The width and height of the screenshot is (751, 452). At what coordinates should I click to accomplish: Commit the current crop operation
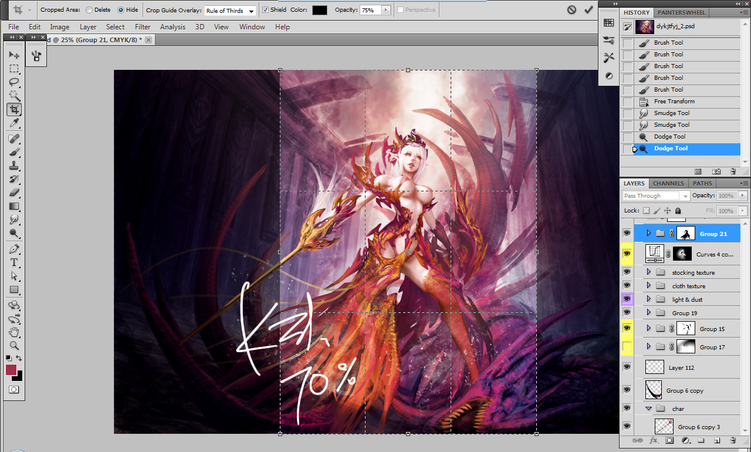pos(588,10)
